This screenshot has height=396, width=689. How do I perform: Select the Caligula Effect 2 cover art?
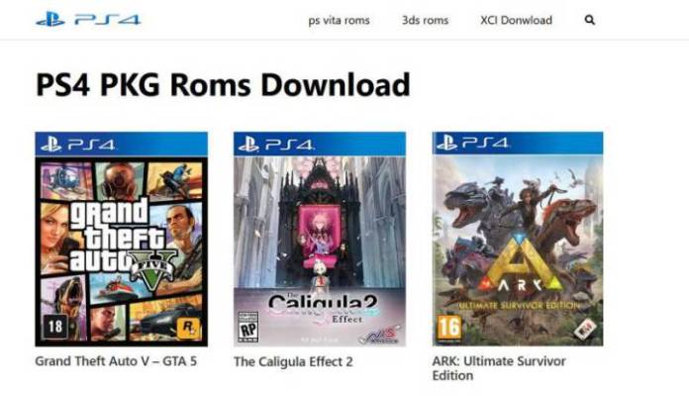(320, 240)
